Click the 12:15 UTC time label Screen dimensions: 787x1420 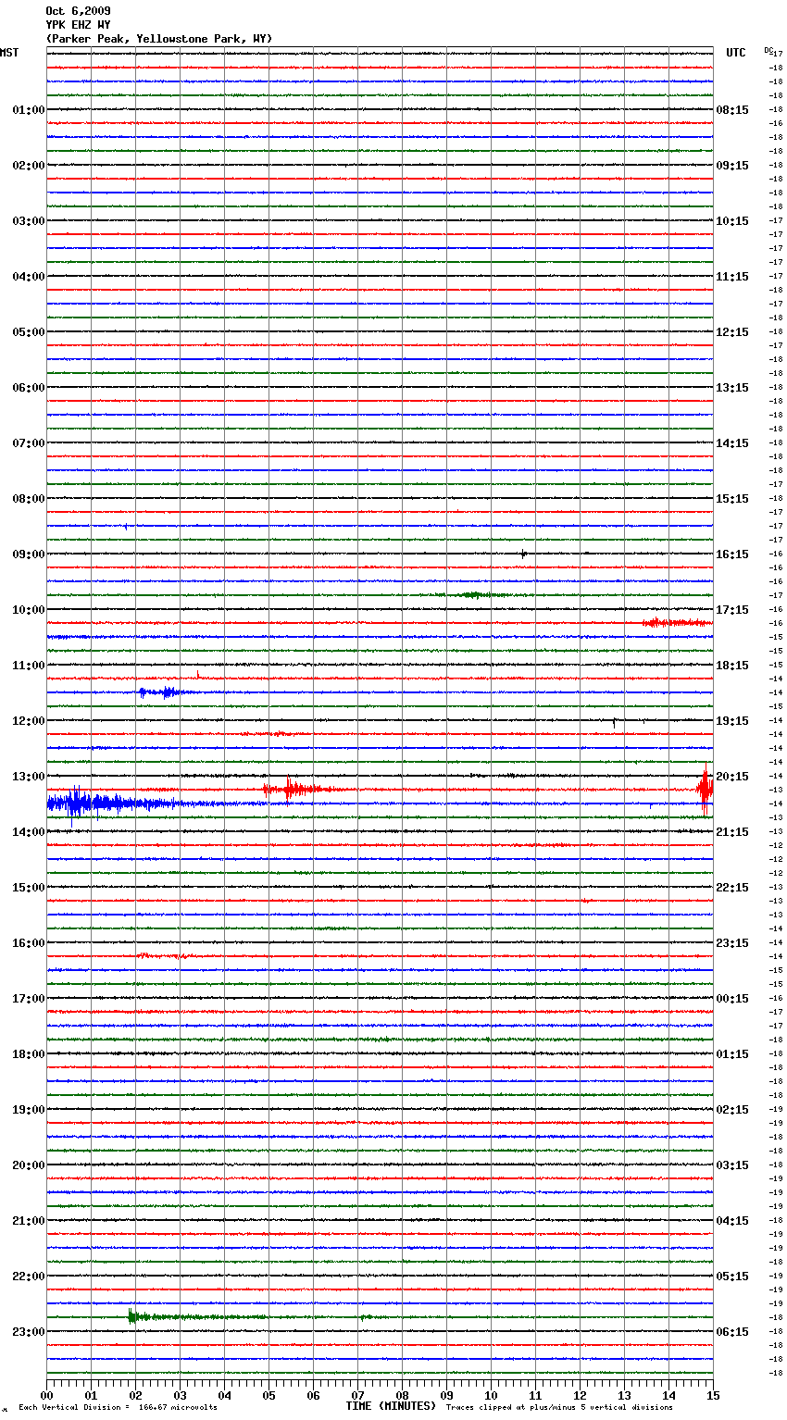[732, 332]
